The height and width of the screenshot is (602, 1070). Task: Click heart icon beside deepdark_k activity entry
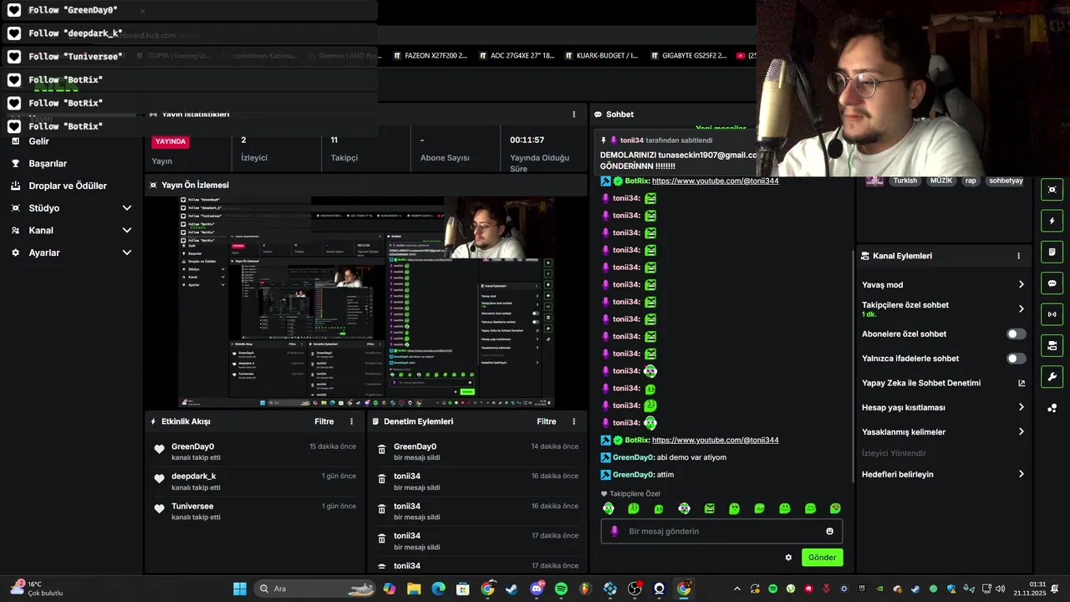pos(160,479)
